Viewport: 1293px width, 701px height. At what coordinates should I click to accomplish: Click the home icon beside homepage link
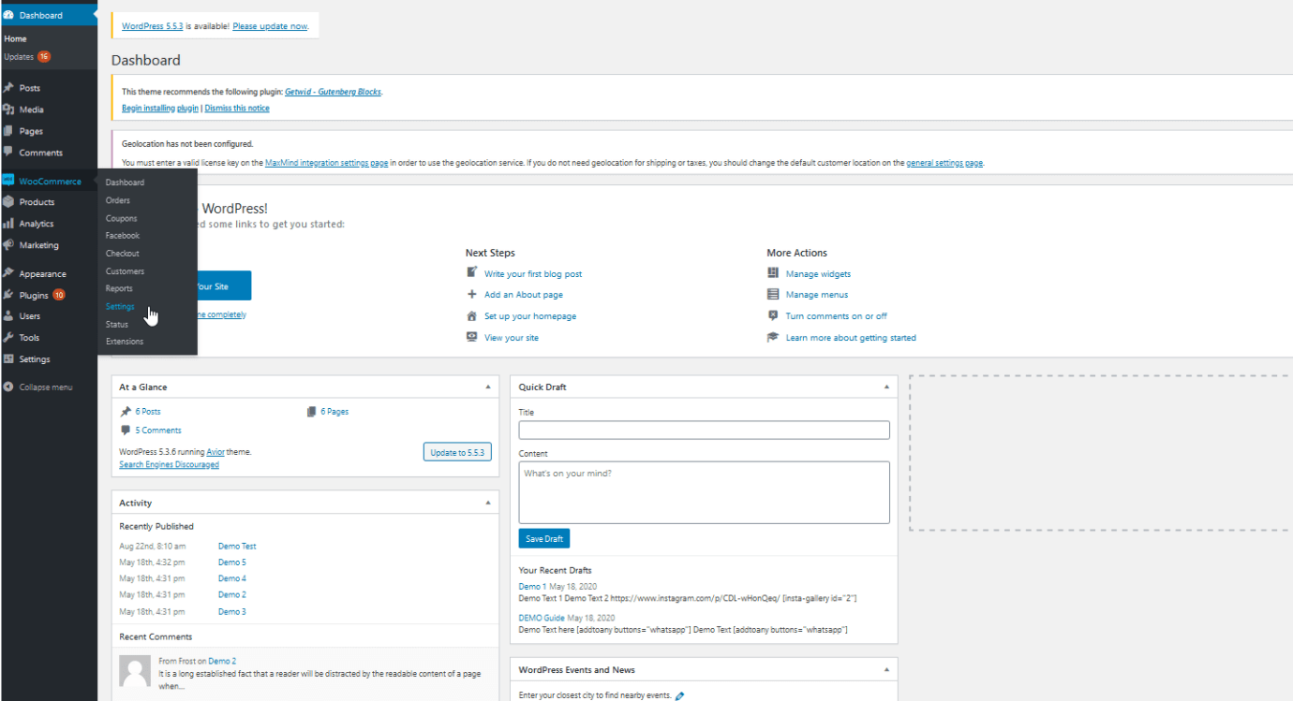coord(472,315)
